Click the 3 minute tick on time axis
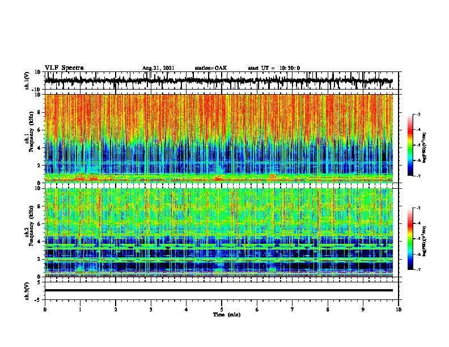Viewport: 449px width, 347px height. [151, 310]
